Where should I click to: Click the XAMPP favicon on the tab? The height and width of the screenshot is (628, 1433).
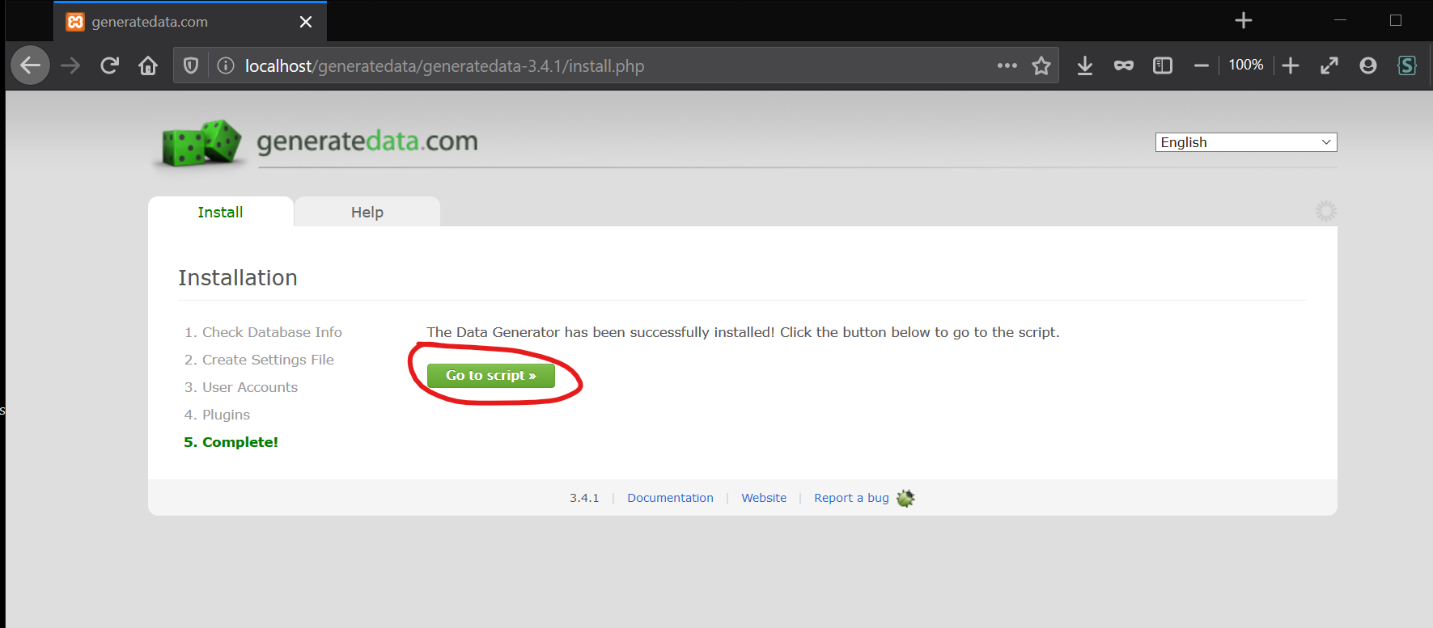pos(75,22)
